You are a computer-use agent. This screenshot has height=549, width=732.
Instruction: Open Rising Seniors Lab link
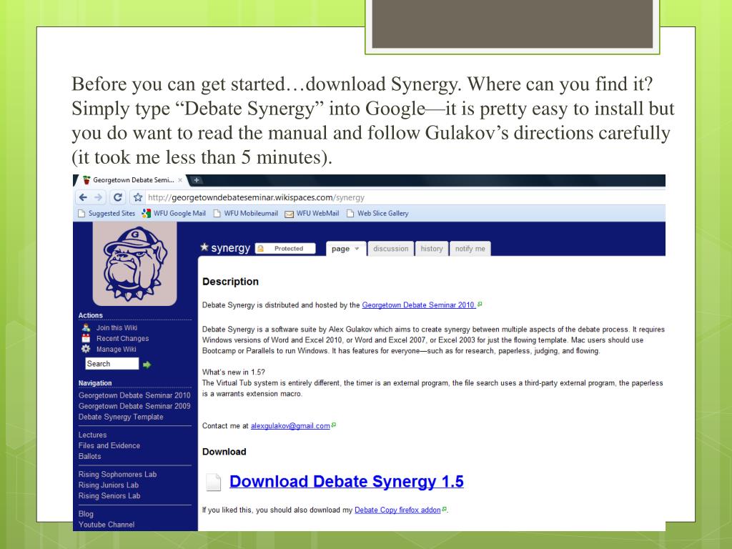109,496
